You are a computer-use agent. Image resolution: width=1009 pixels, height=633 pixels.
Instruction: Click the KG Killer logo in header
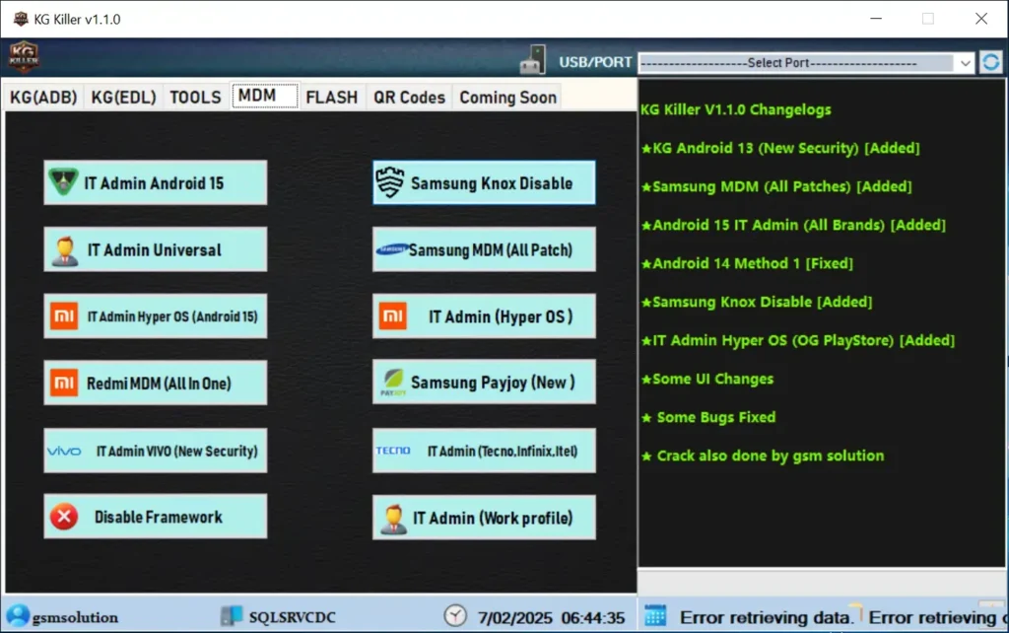point(24,56)
